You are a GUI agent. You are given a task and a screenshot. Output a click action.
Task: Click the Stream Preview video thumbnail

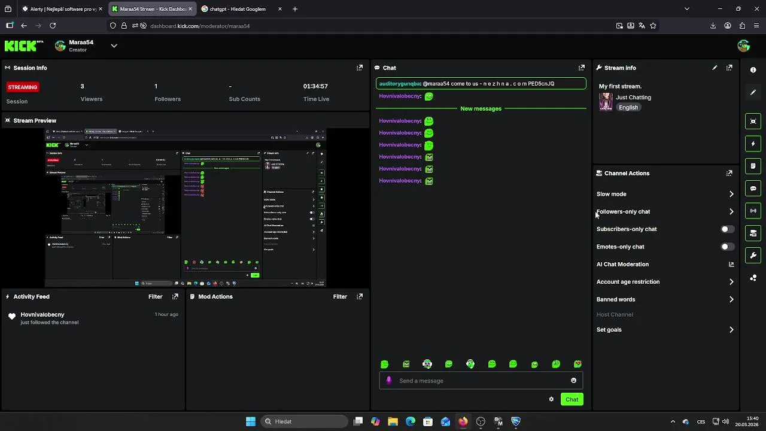(x=186, y=208)
